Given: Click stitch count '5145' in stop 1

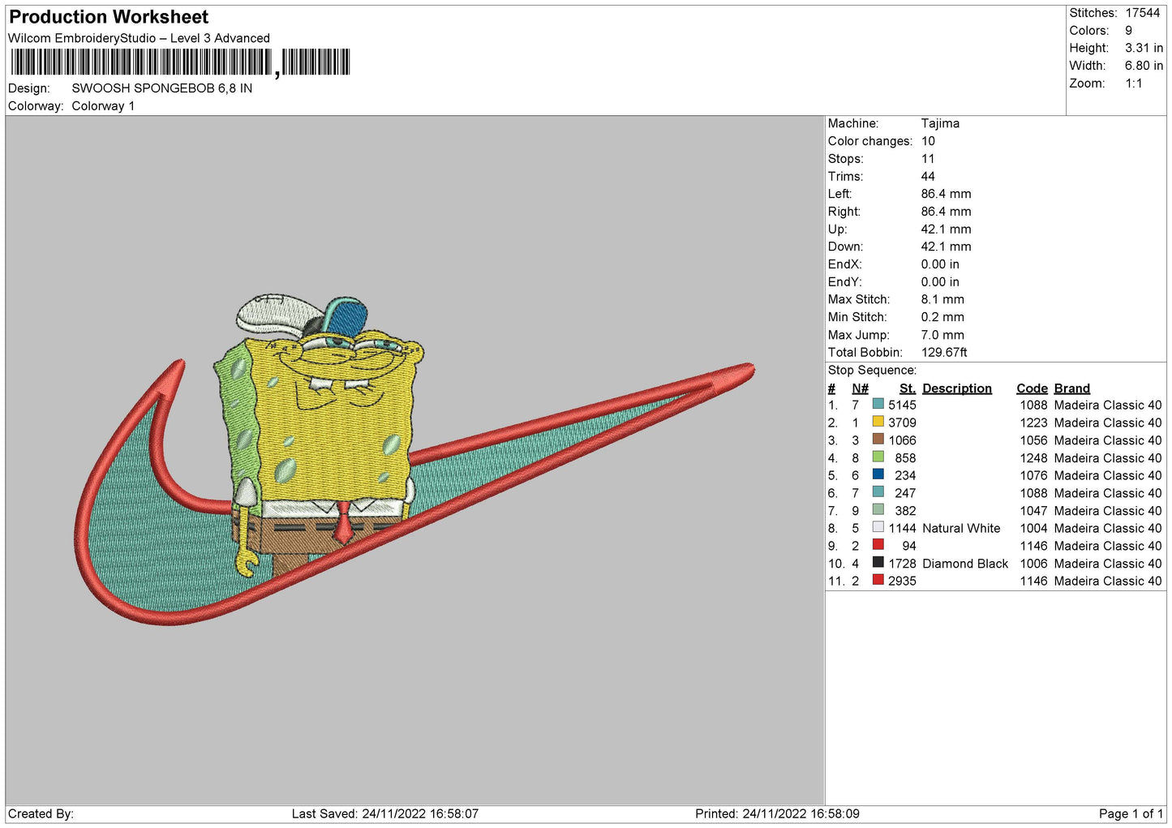Looking at the screenshot, I should pyautogui.click(x=902, y=405).
